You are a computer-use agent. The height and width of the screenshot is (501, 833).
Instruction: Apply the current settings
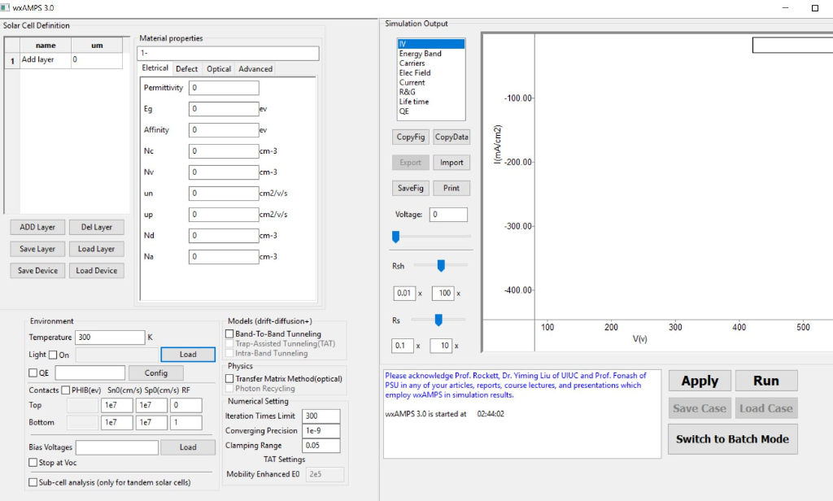699,380
